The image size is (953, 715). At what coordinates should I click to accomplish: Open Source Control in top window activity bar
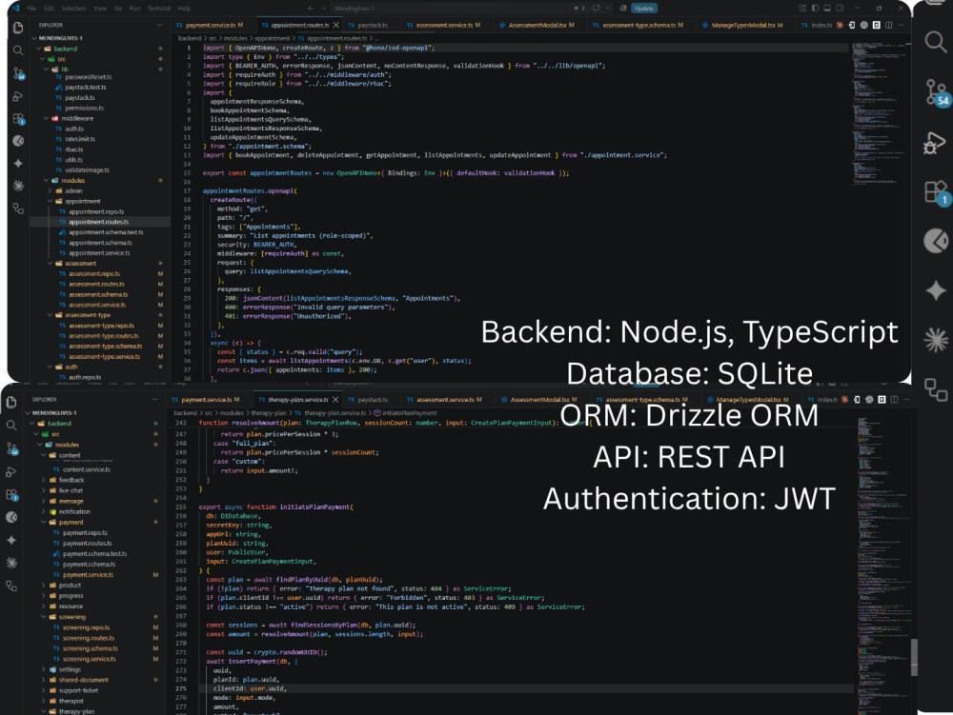pos(19,73)
